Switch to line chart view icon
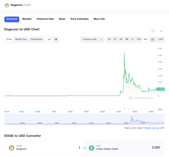Screen dimensions: 169x157 point(50,39)
